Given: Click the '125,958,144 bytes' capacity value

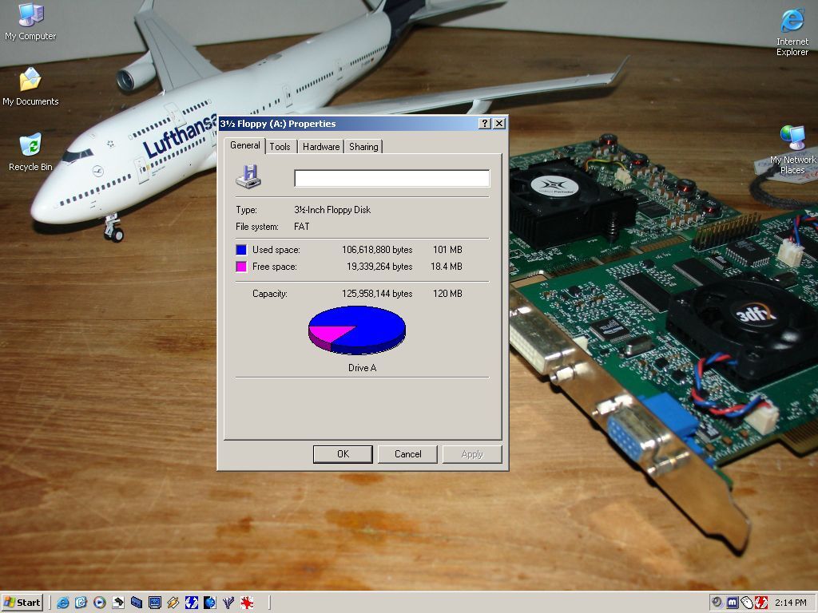Looking at the screenshot, I should click(377, 294).
